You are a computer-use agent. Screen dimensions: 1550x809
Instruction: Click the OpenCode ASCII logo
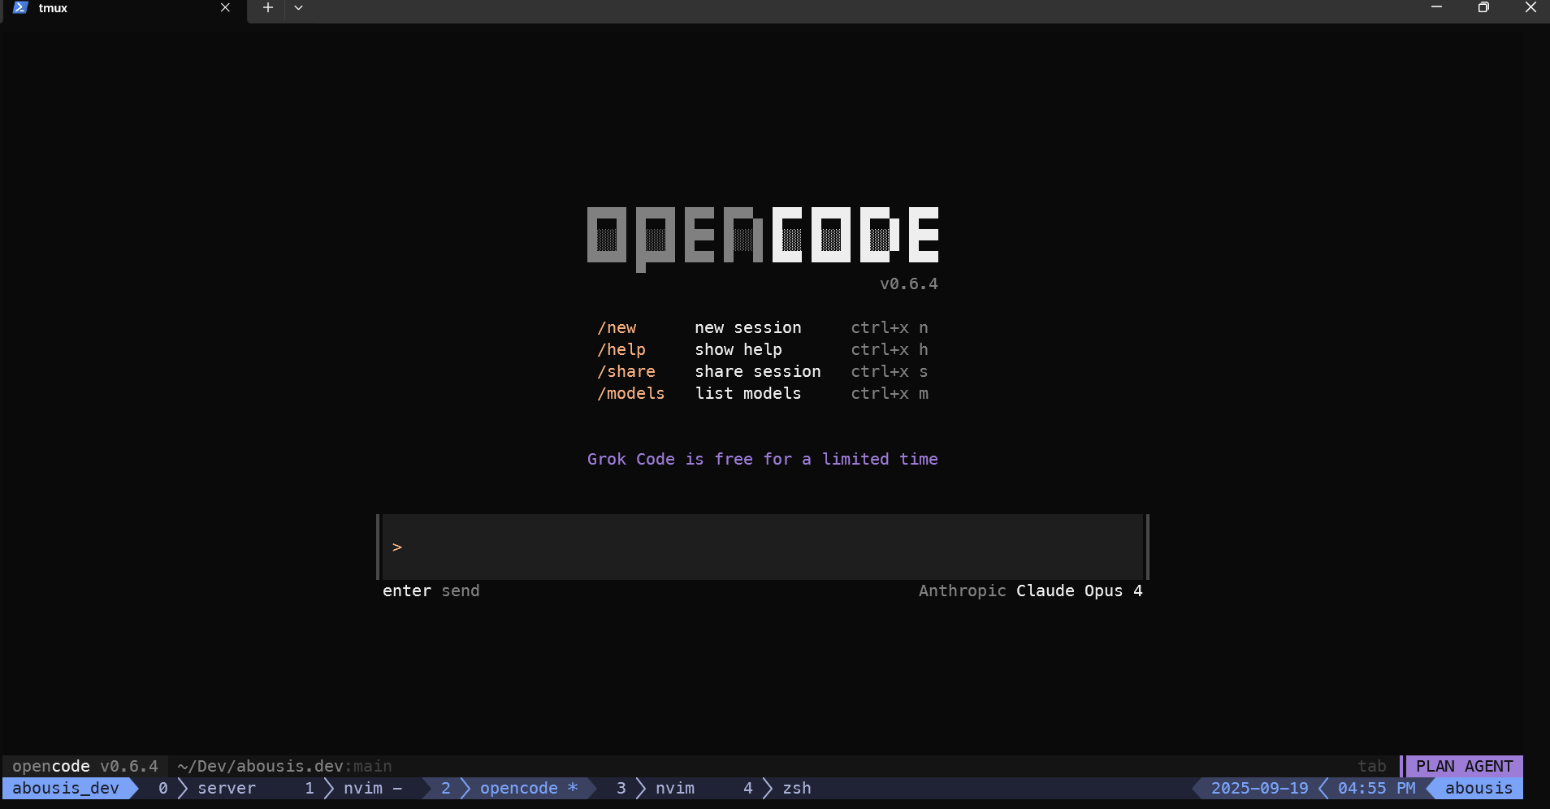762,236
